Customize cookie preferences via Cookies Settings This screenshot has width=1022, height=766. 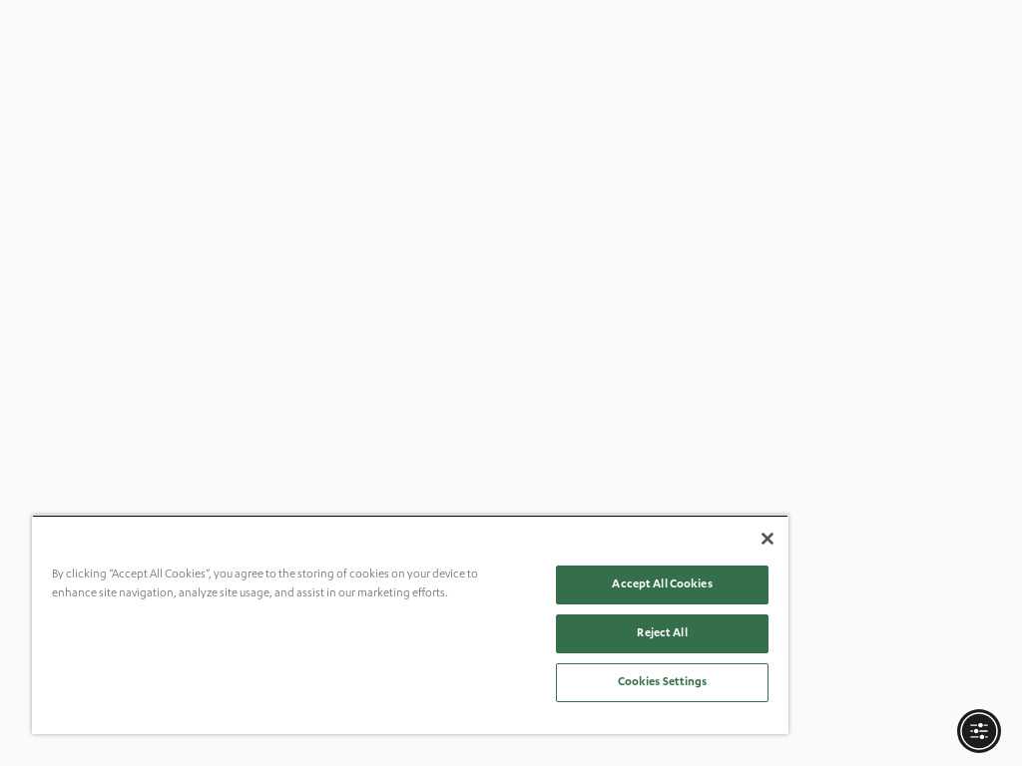pyautogui.click(x=662, y=682)
